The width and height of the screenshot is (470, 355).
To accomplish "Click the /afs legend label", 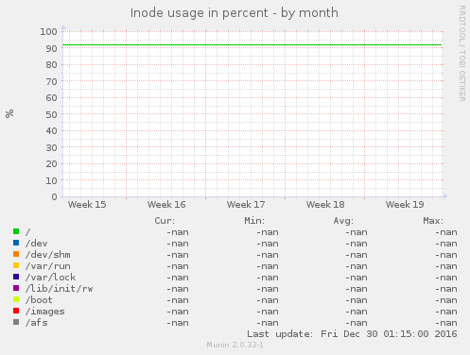I will pos(37,323).
